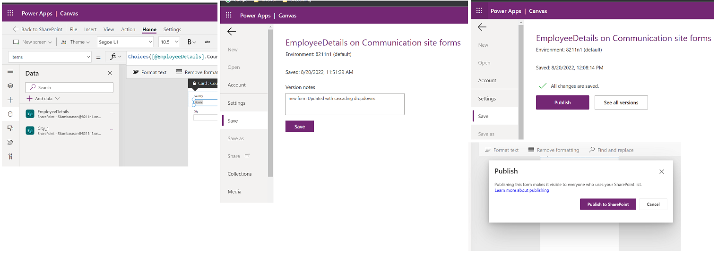The width and height of the screenshot is (718, 254).
Task: Select New in middle window menu
Action: coord(233,50)
